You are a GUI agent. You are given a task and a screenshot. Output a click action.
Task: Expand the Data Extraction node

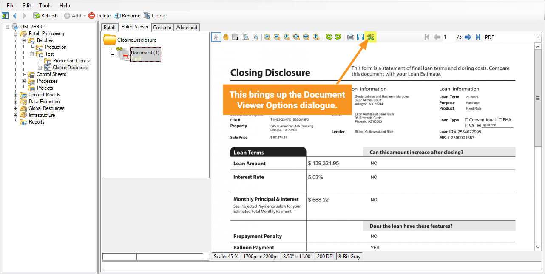[16, 102]
